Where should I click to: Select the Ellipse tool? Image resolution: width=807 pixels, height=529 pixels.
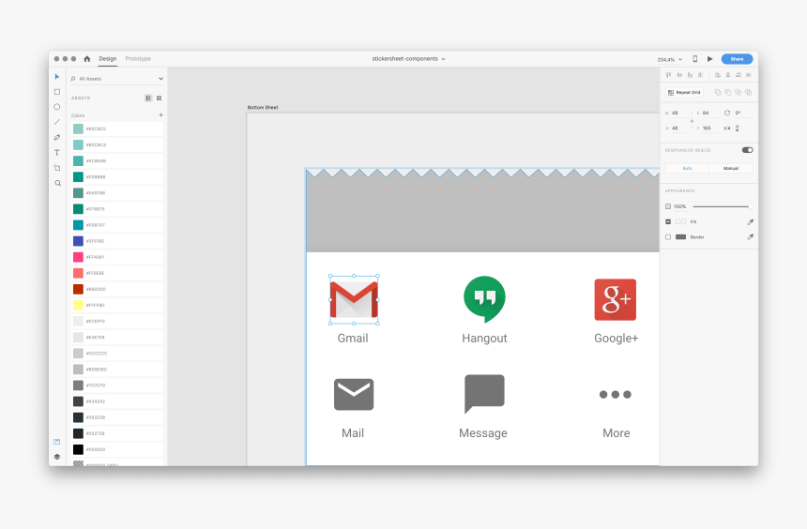pyautogui.click(x=57, y=107)
